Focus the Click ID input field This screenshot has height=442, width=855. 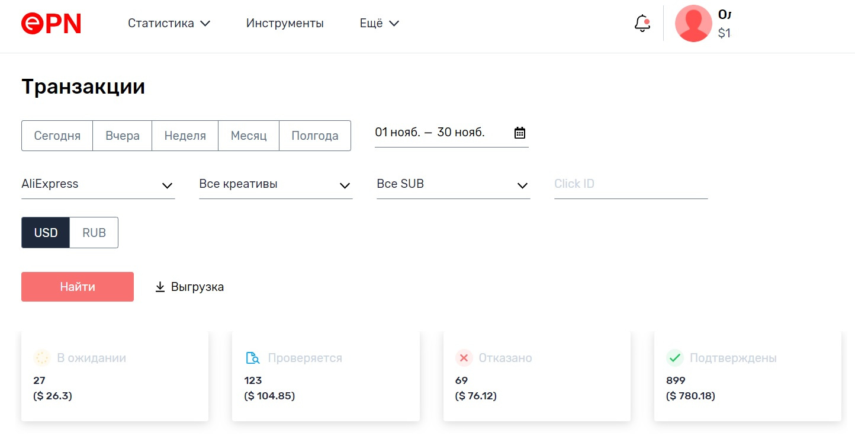[x=631, y=184]
